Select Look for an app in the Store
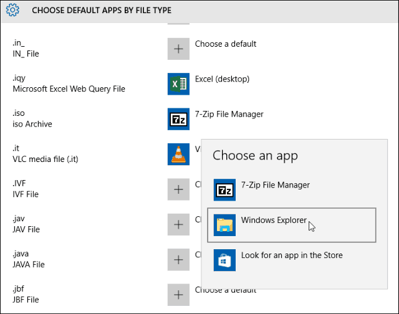 pyautogui.click(x=292, y=260)
